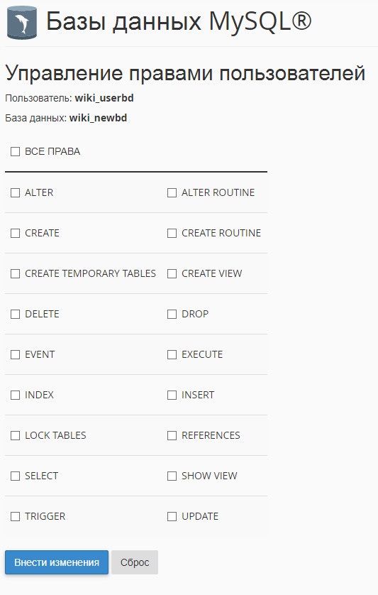Tick the DROP checkbox
The height and width of the screenshot is (595, 378).
pyautogui.click(x=172, y=315)
